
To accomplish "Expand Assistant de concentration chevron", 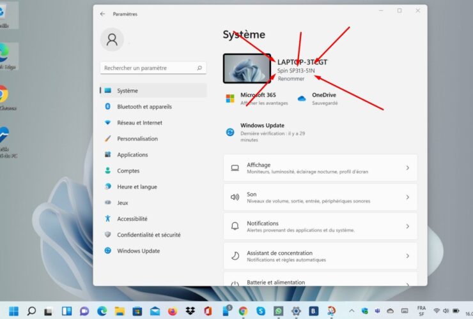I will click(x=408, y=256).
